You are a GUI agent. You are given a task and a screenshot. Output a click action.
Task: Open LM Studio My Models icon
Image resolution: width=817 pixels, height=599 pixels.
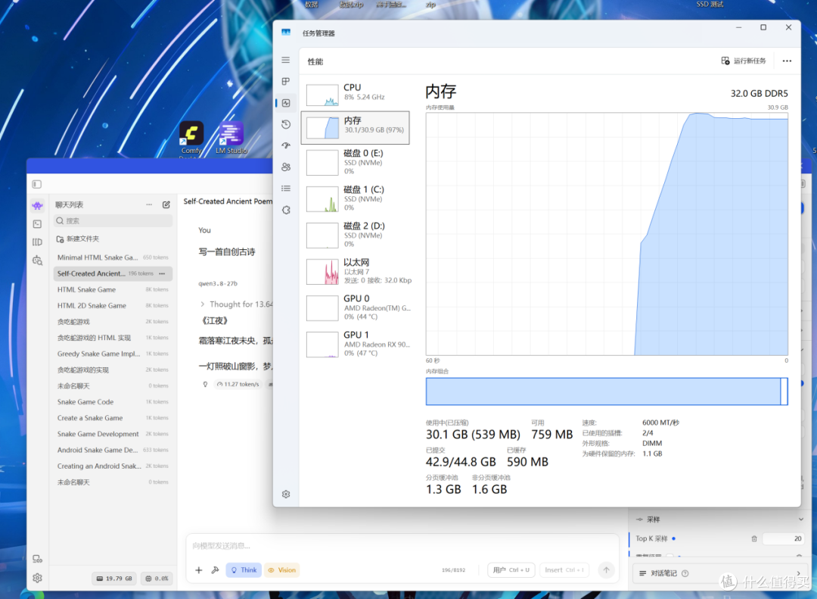pyautogui.click(x=37, y=242)
